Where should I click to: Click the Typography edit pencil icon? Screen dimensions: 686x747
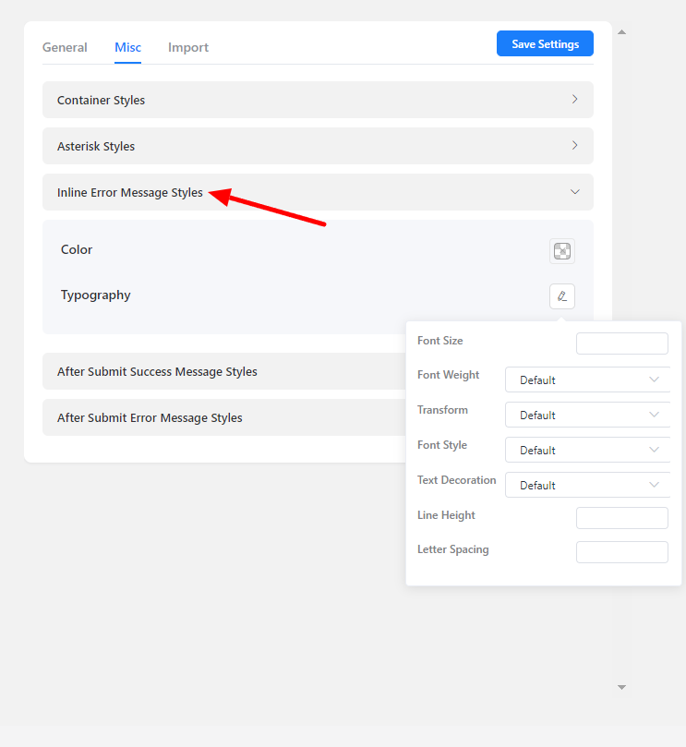pos(561,296)
